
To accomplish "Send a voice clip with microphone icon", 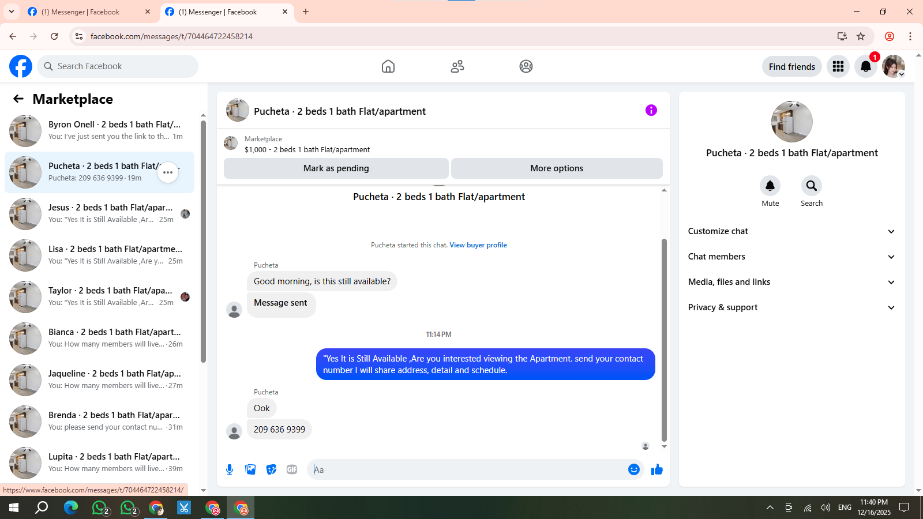I will coord(230,469).
